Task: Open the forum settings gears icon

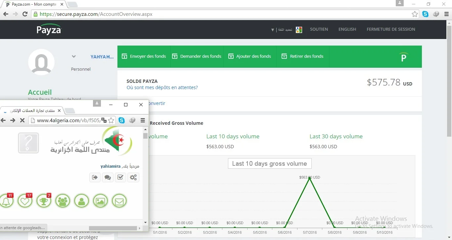Action: click(x=133, y=177)
